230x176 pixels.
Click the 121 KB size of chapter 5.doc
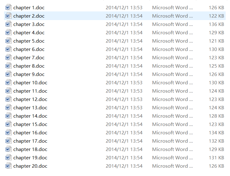coord(216,41)
